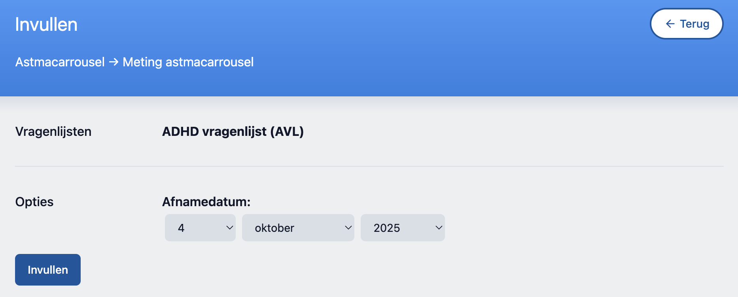The height and width of the screenshot is (297, 738).
Task: Open the year dropdown showing 2025
Action: 402,228
